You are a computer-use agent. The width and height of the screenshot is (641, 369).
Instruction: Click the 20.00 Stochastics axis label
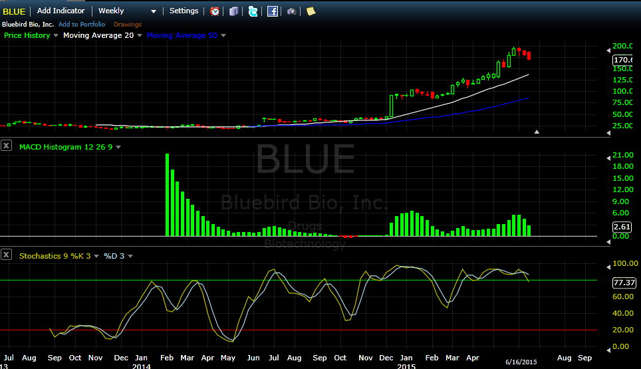[623, 330]
